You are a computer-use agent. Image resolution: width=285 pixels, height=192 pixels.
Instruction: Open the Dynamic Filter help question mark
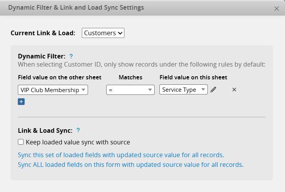71,56
